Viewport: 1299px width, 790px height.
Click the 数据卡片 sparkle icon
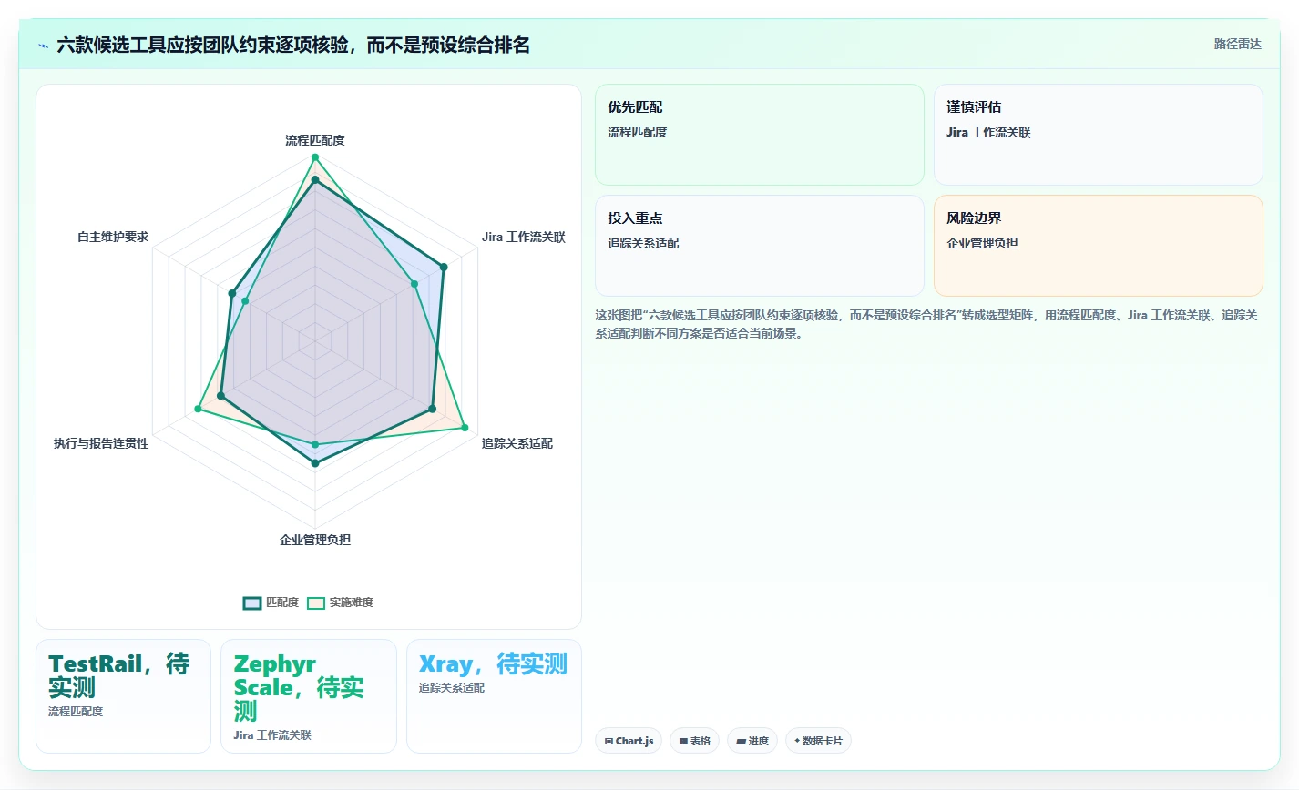click(x=797, y=741)
